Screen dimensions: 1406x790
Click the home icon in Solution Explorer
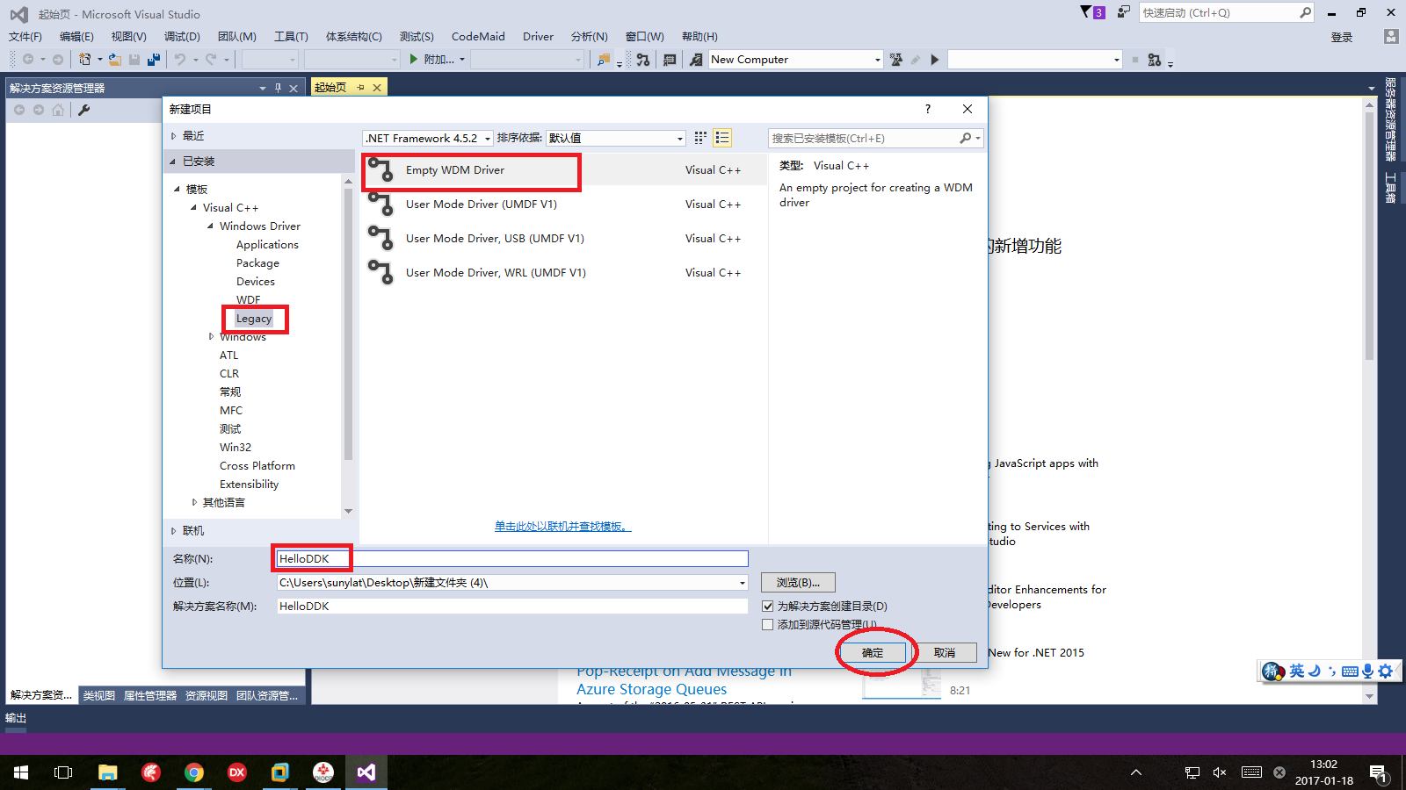pos(58,110)
